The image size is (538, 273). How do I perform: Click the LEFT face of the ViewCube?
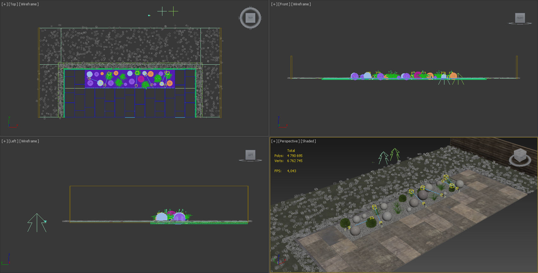tap(250, 155)
